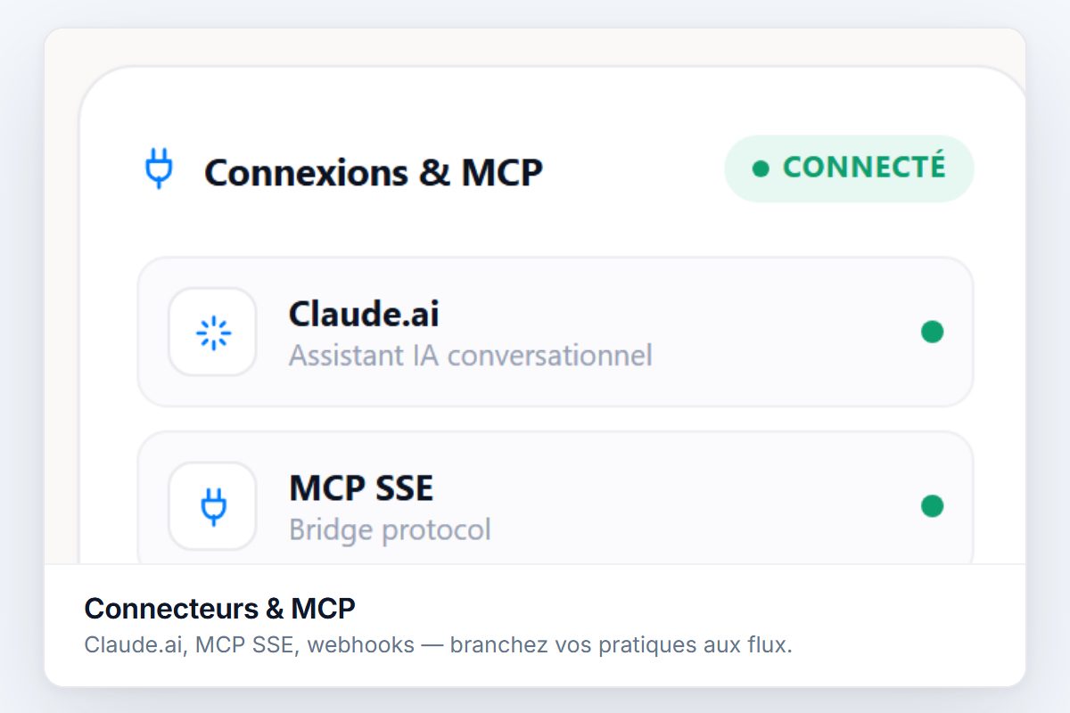
Task: Click the Connexions & MCP panel preview thumbnail
Action: coord(535,296)
